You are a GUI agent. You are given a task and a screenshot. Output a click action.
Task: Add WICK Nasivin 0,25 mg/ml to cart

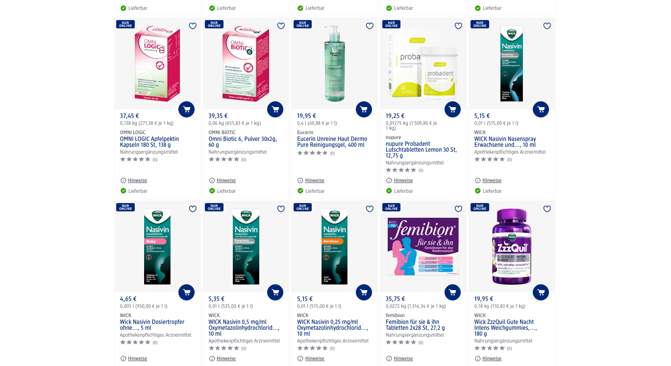364,292
